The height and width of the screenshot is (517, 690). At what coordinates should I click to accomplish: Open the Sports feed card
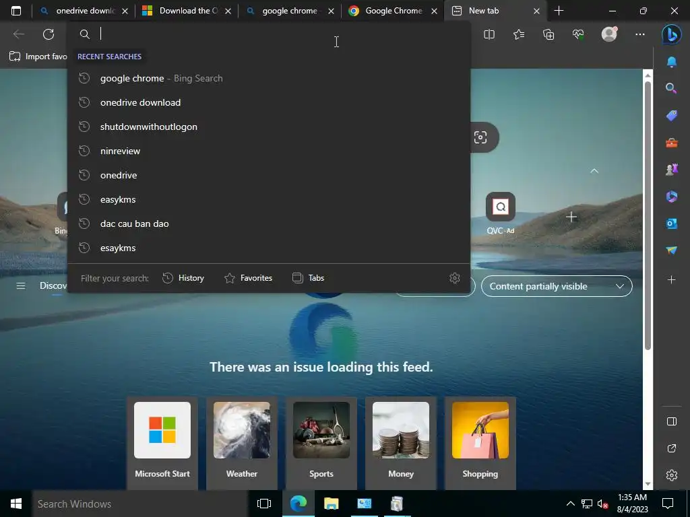(321, 442)
